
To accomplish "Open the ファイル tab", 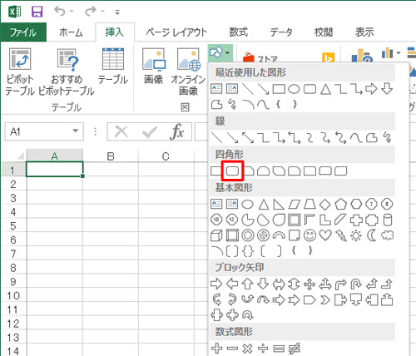I will 23,32.
